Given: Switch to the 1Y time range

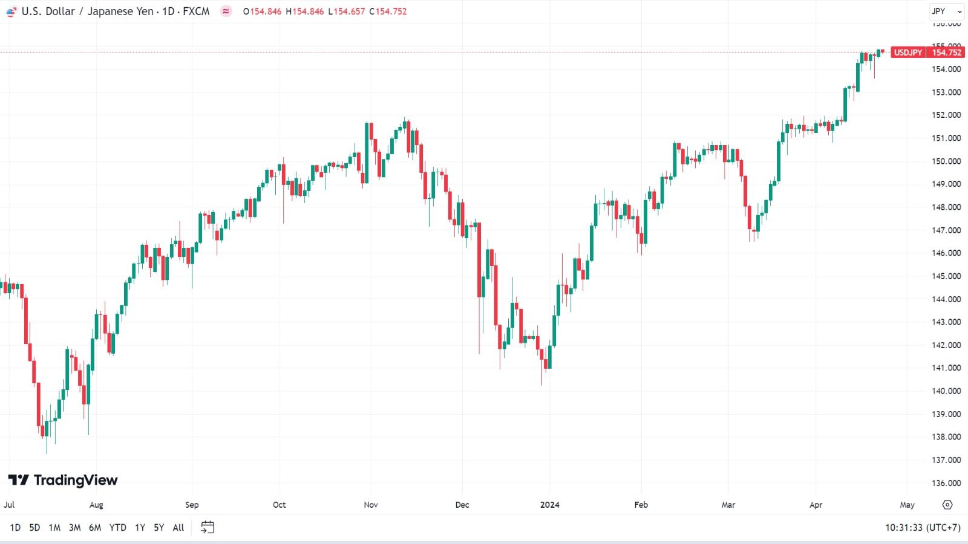Looking at the screenshot, I should pyautogui.click(x=140, y=528).
